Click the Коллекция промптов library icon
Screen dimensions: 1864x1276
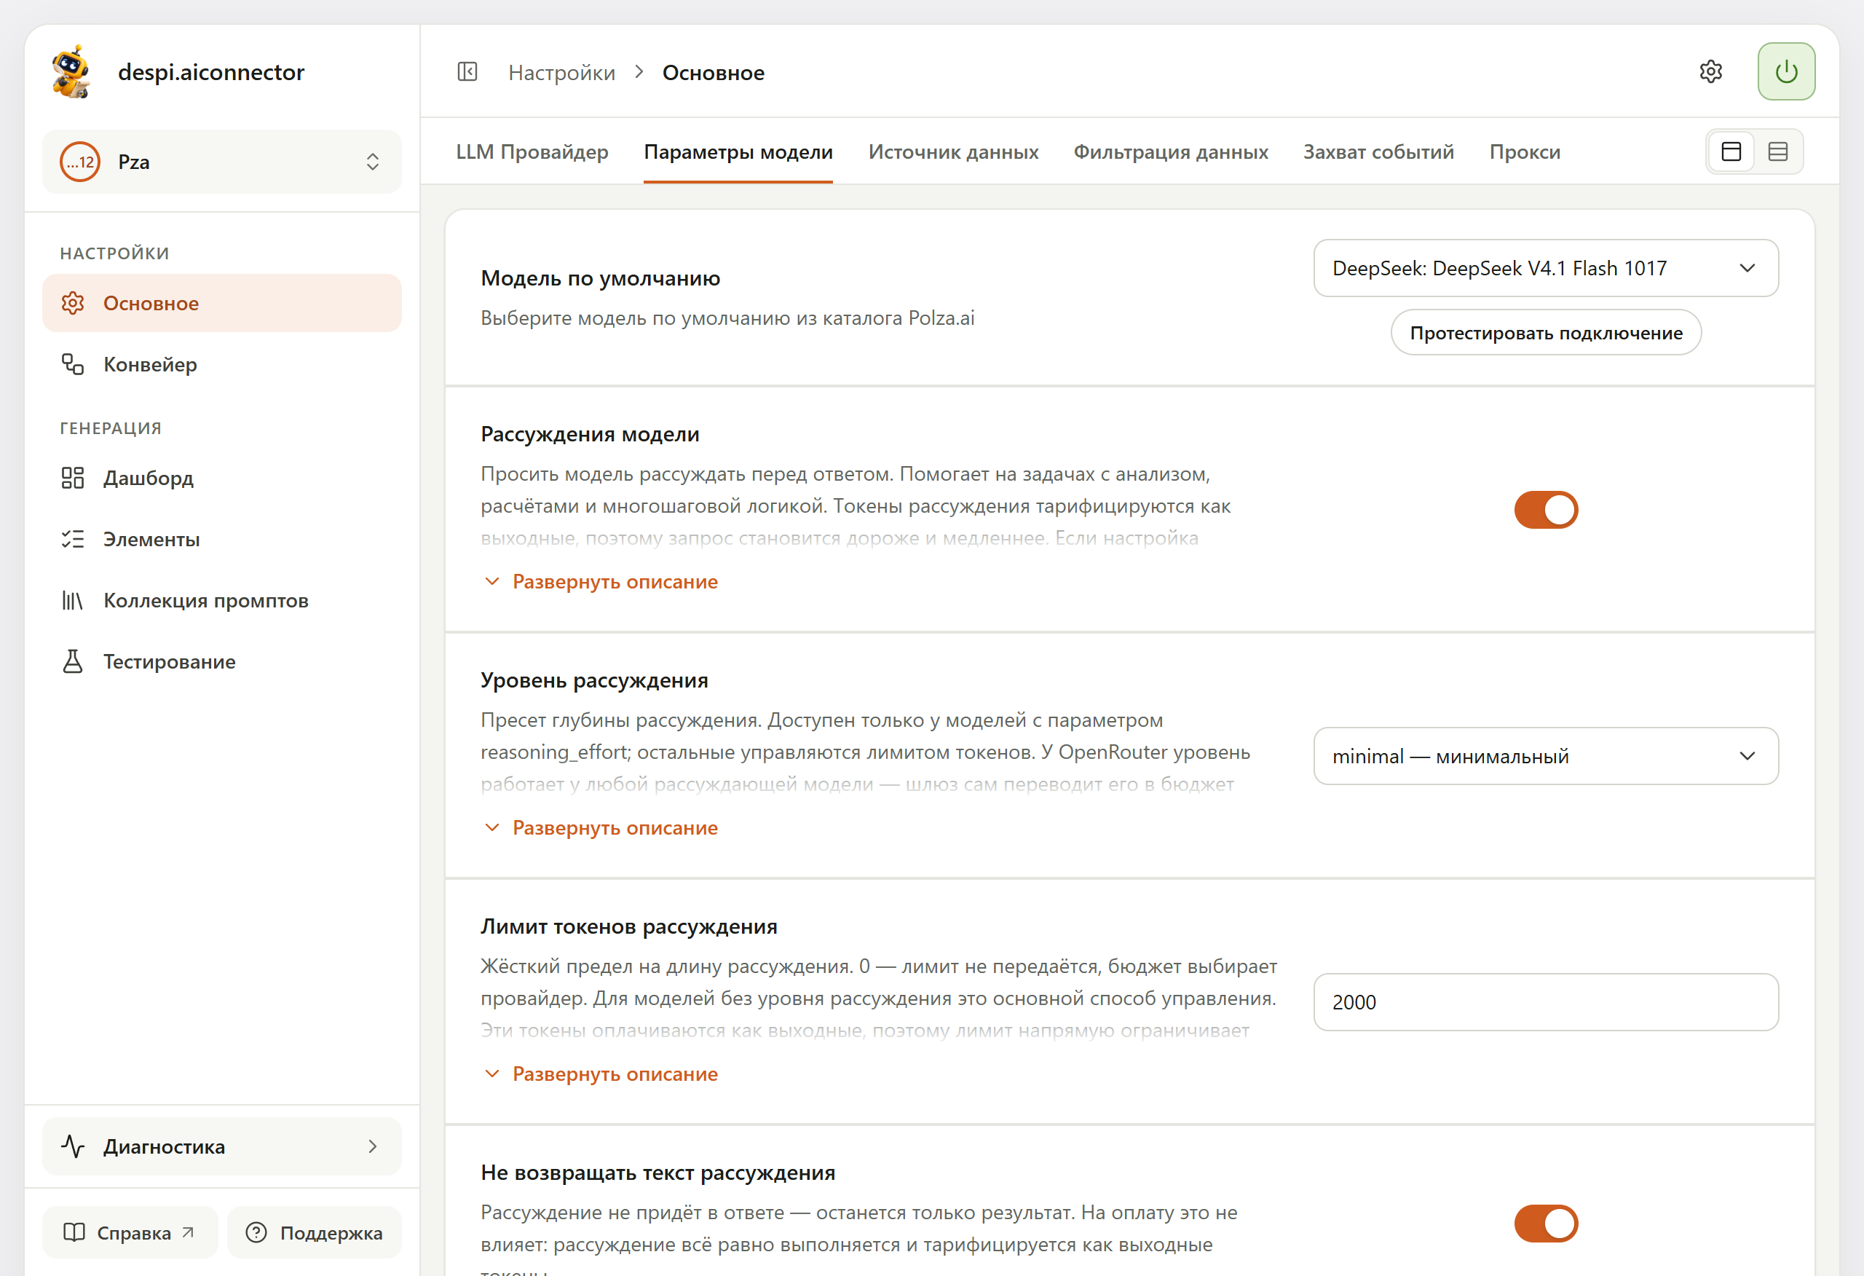[x=73, y=600]
